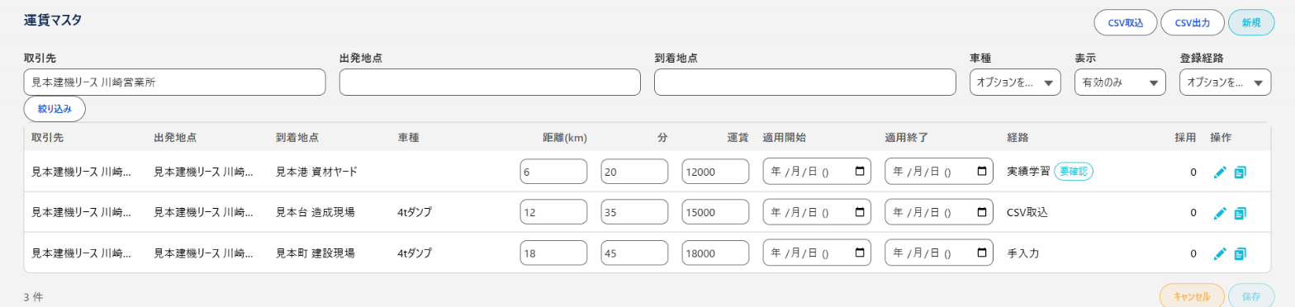Image resolution: width=1295 pixels, height=307 pixels.
Task: Click the 要確認 badge in 実績学習 row
Action: point(1074,172)
